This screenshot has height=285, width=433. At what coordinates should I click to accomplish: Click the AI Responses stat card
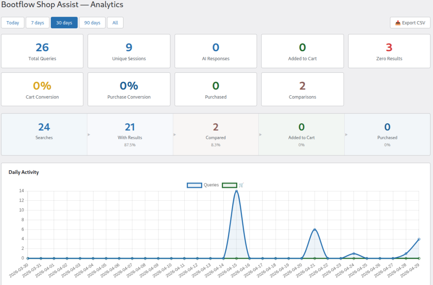click(x=216, y=51)
